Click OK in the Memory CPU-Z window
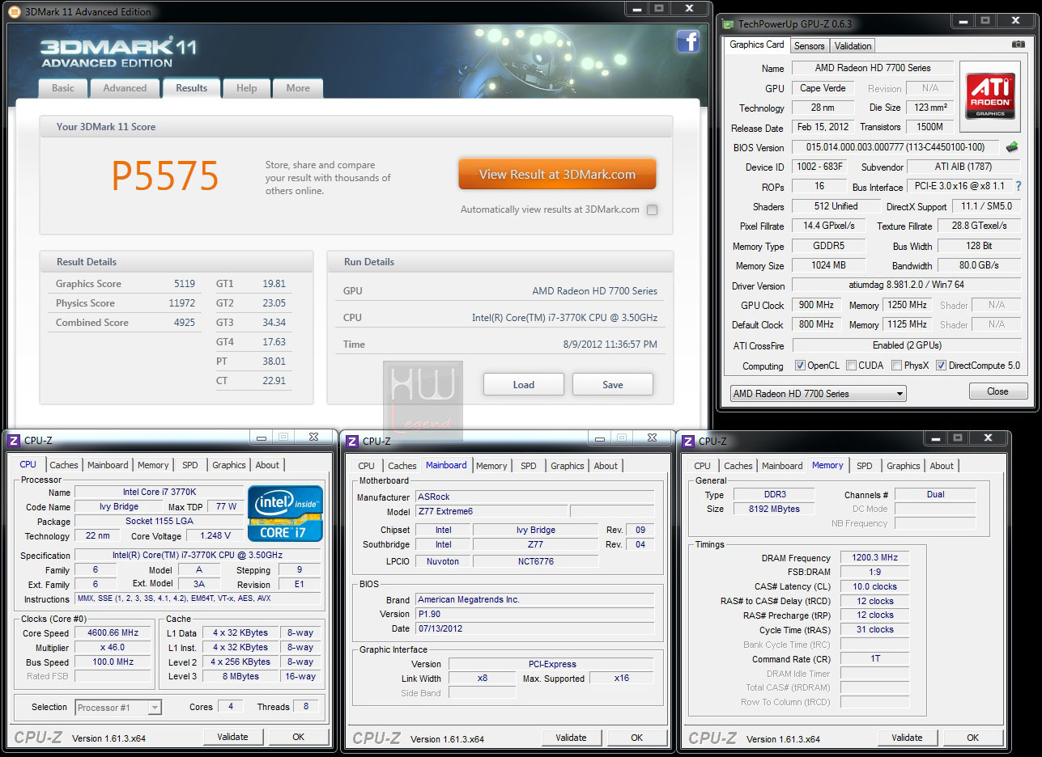 click(973, 738)
